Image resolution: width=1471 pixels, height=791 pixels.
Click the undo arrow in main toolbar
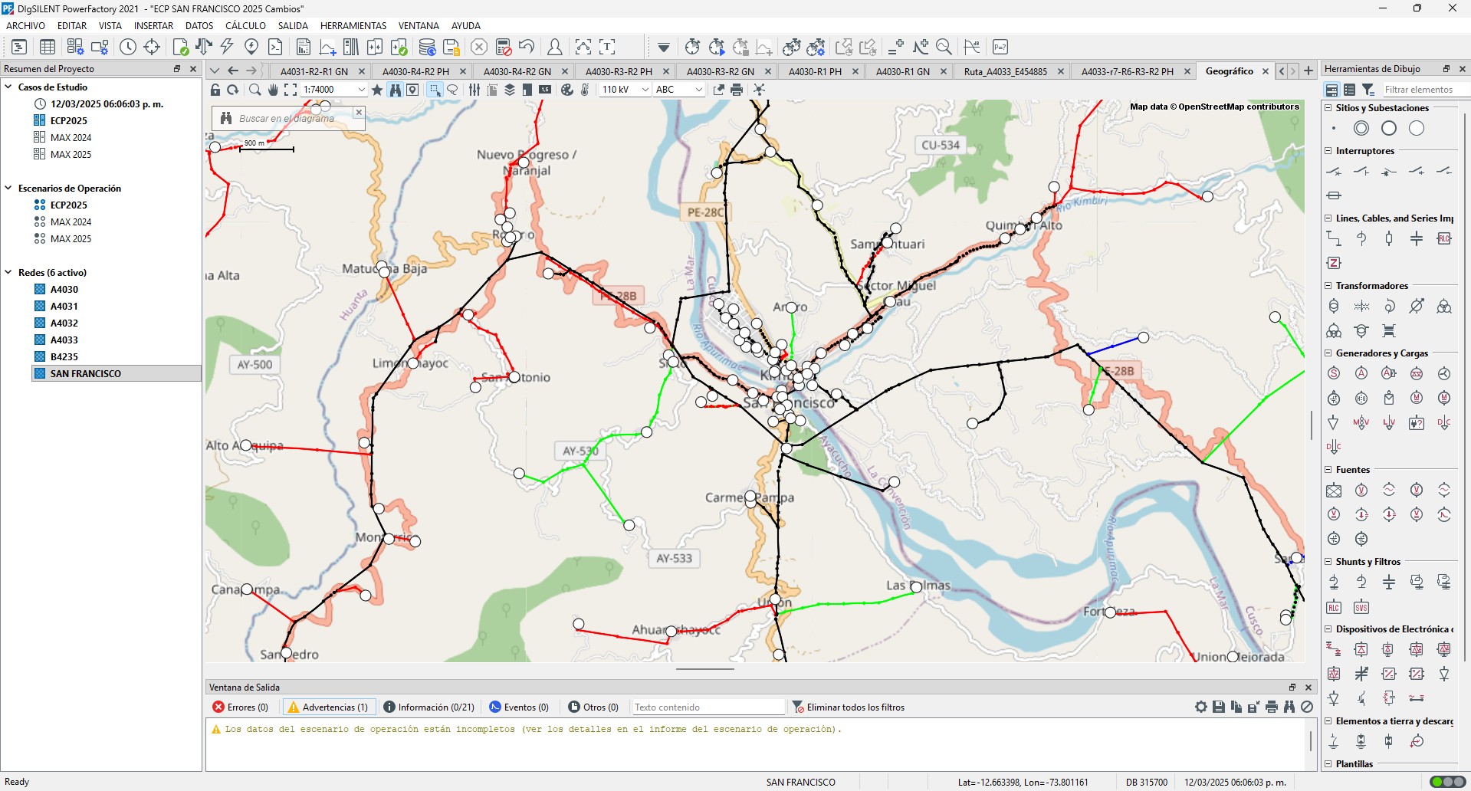526,47
